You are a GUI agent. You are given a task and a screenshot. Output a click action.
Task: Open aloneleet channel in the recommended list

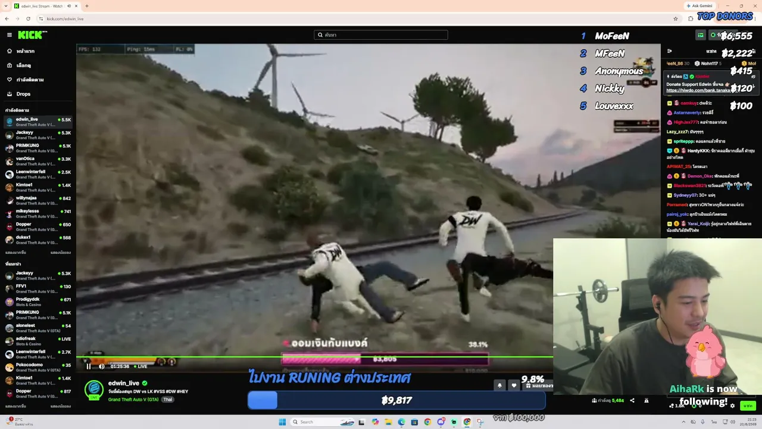pyautogui.click(x=38, y=328)
